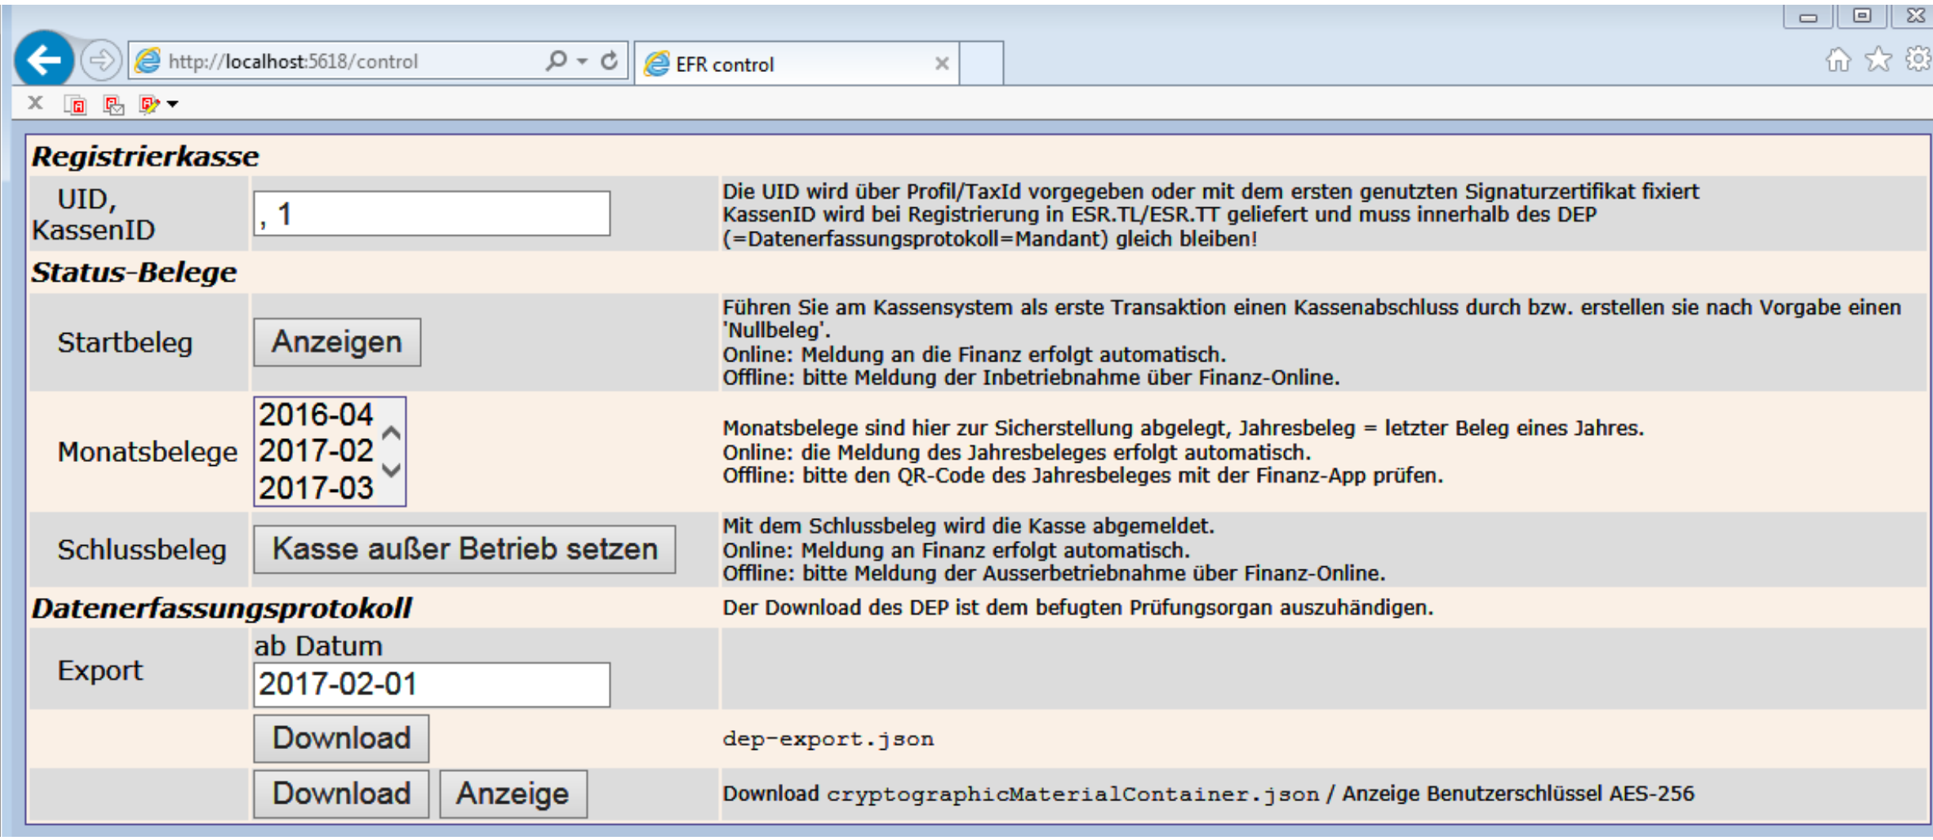The height and width of the screenshot is (840, 1933).
Task: Open the address bar search dropdown arrow
Action: point(583,61)
